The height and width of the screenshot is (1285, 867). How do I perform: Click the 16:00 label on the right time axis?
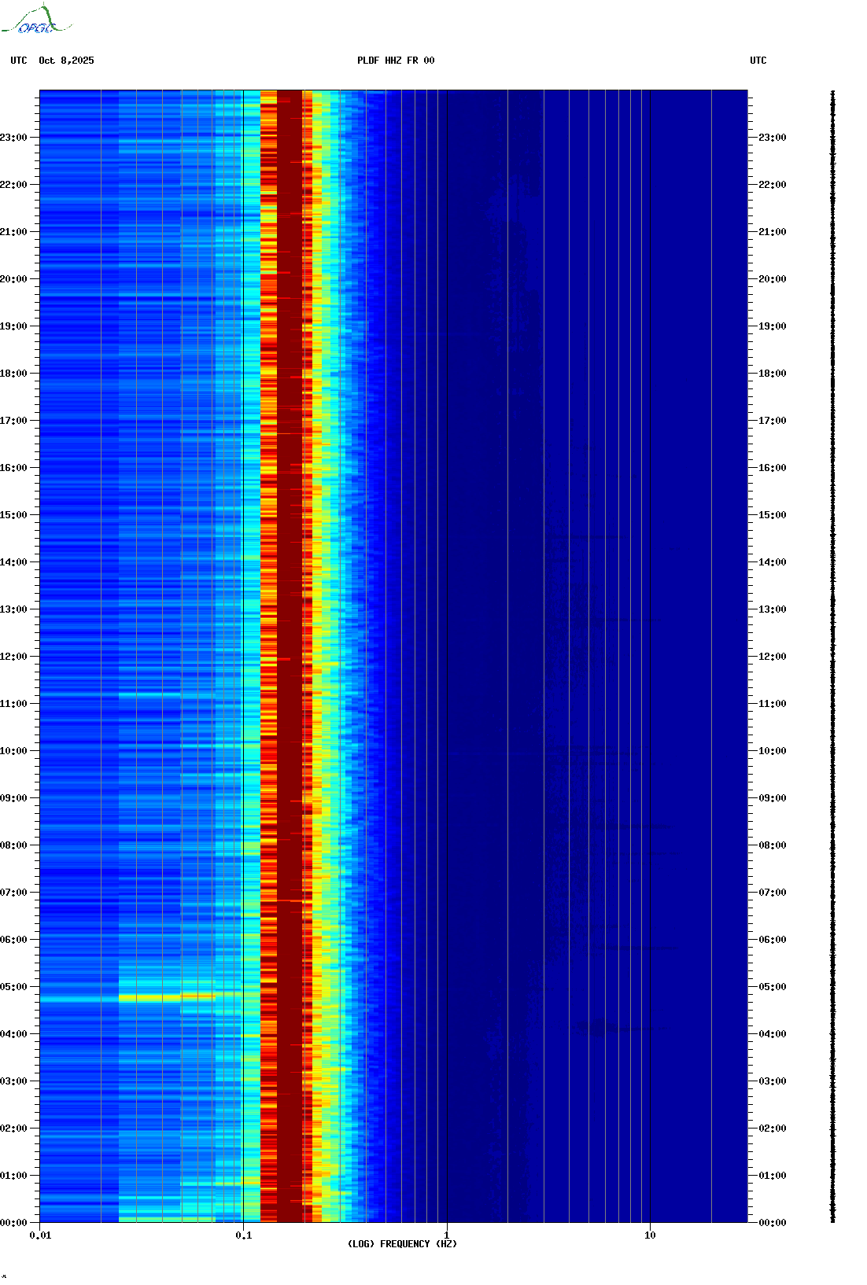coord(773,468)
